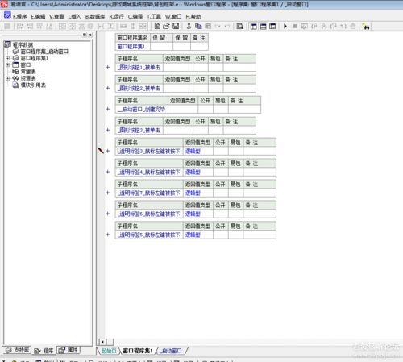The width and height of the screenshot is (403, 362).
Task: Expand the _透明标签3_鼠标左键被按下 subroutine with plus
Action: [108, 151]
